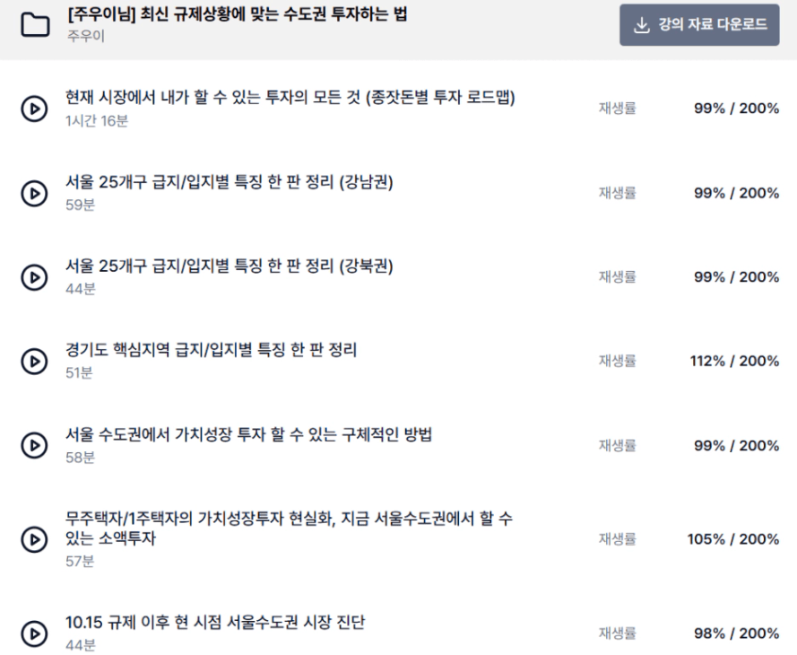Viewport: 797px width, 655px height.
Task: Play the 강남권 lecture using its play icon
Action: [x=34, y=193]
